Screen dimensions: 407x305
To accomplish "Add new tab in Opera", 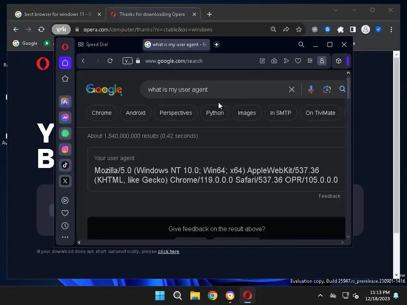I will (217, 44).
